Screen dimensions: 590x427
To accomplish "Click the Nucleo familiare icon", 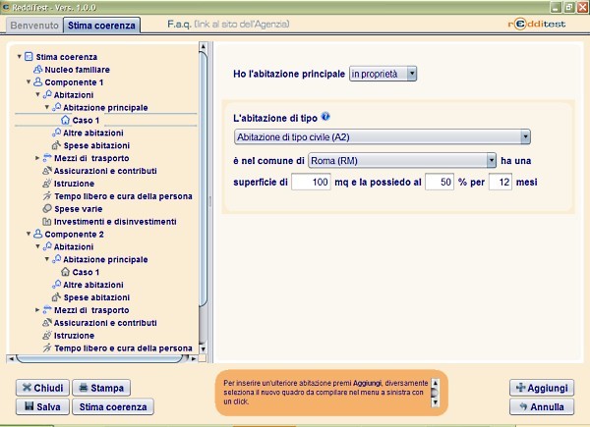I will (37, 70).
